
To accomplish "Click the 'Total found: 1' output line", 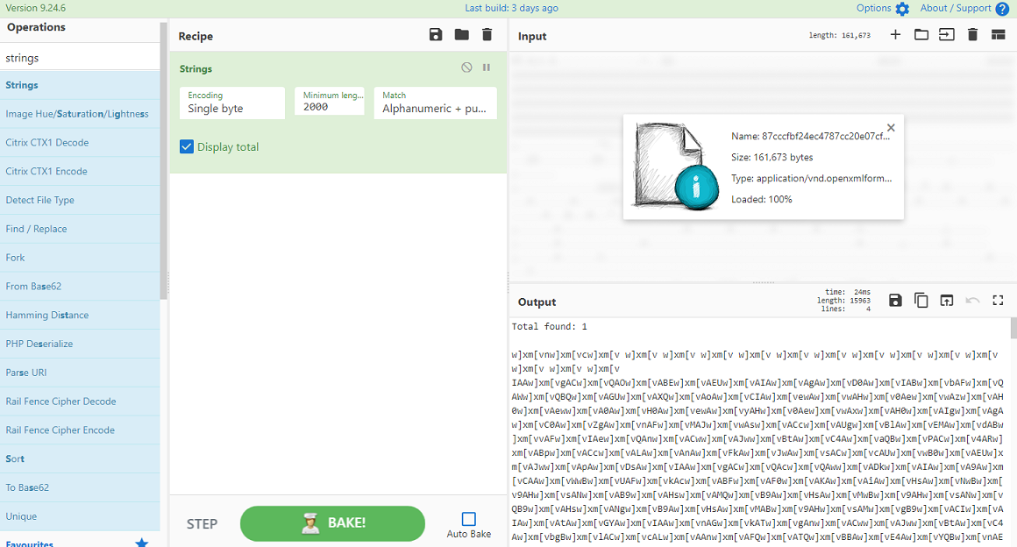I will (x=550, y=326).
